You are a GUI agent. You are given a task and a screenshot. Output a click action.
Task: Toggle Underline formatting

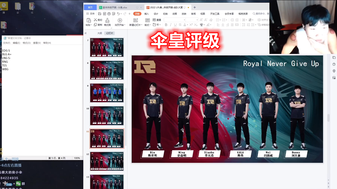pyautogui.click(x=175, y=25)
